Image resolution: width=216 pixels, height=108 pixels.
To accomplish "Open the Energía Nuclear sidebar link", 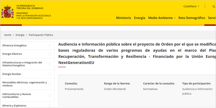I will click(12, 74).
